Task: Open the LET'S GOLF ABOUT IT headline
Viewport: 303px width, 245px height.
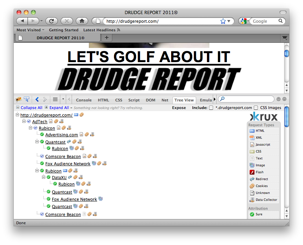Action: coord(149,57)
